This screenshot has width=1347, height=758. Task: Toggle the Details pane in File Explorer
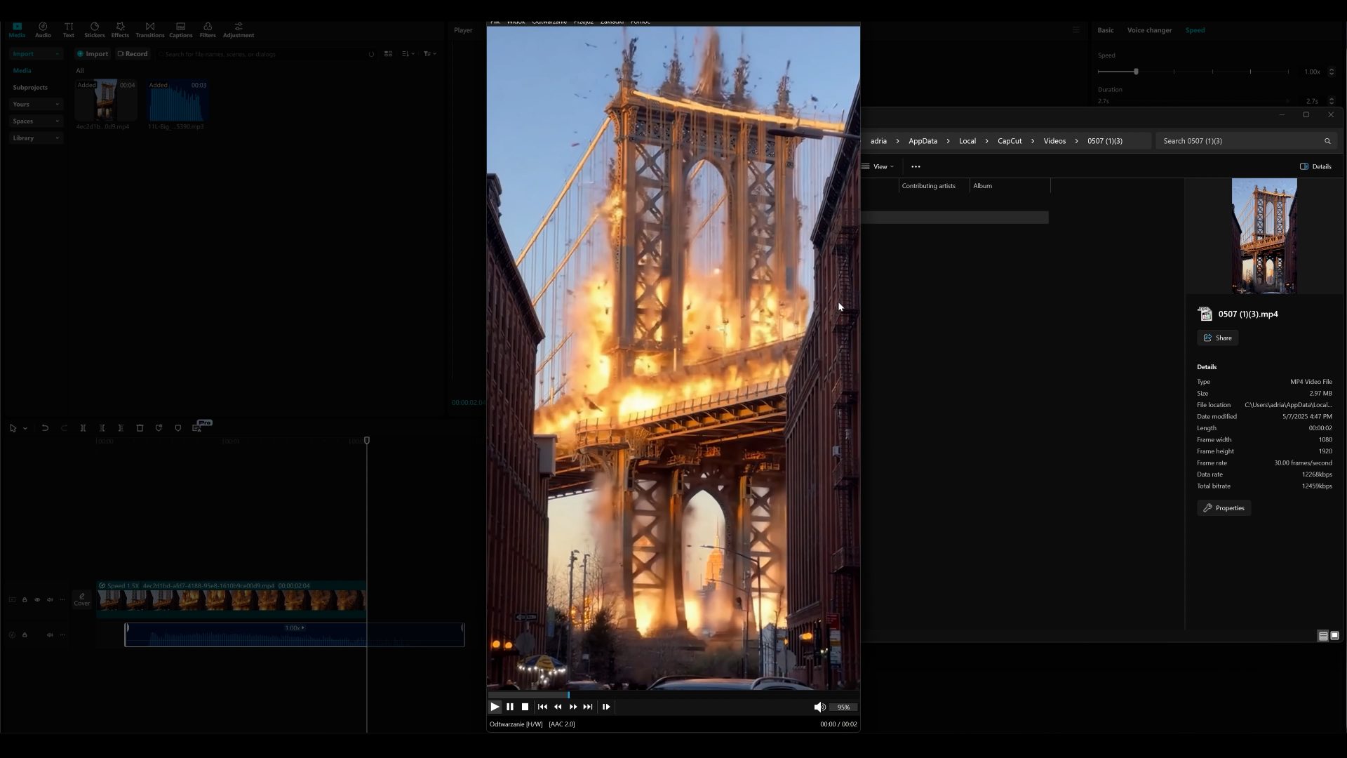pos(1315,166)
